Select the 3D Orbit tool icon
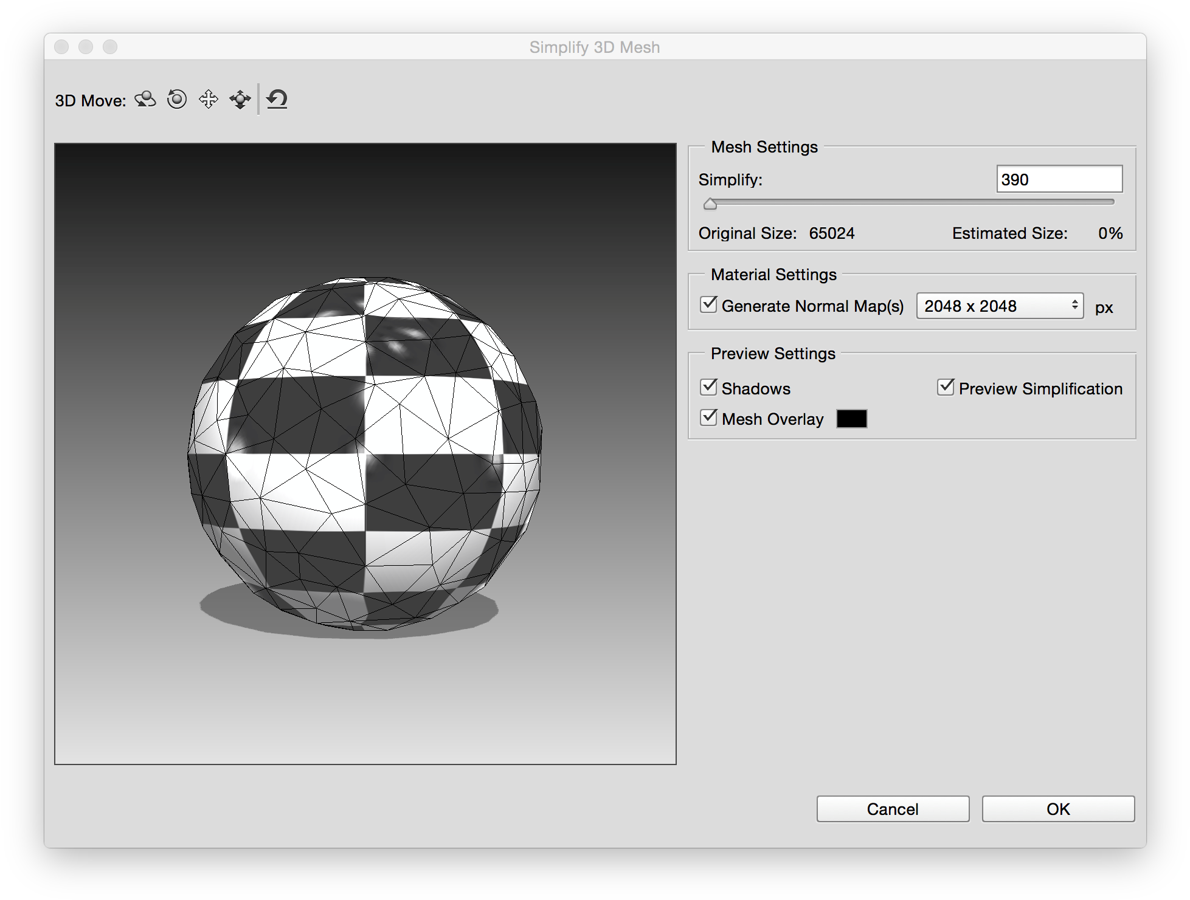This screenshot has width=1190, height=900. [145, 99]
